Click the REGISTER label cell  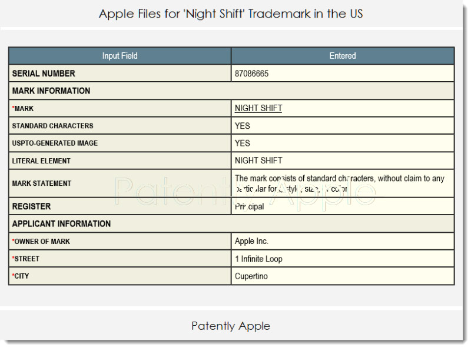coord(120,206)
